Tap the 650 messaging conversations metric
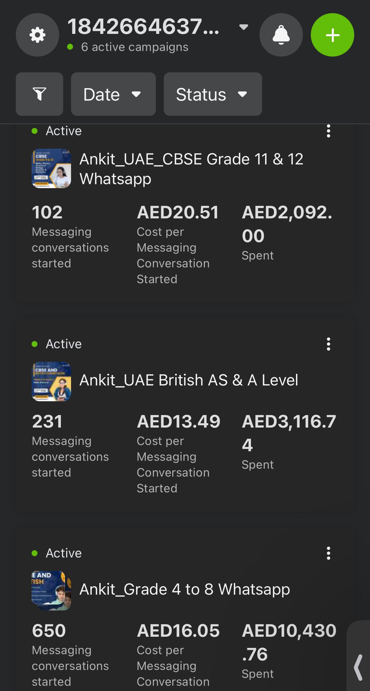The width and height of the screenshot is (370, 691). pyautogui.click(x=70, y=654)
